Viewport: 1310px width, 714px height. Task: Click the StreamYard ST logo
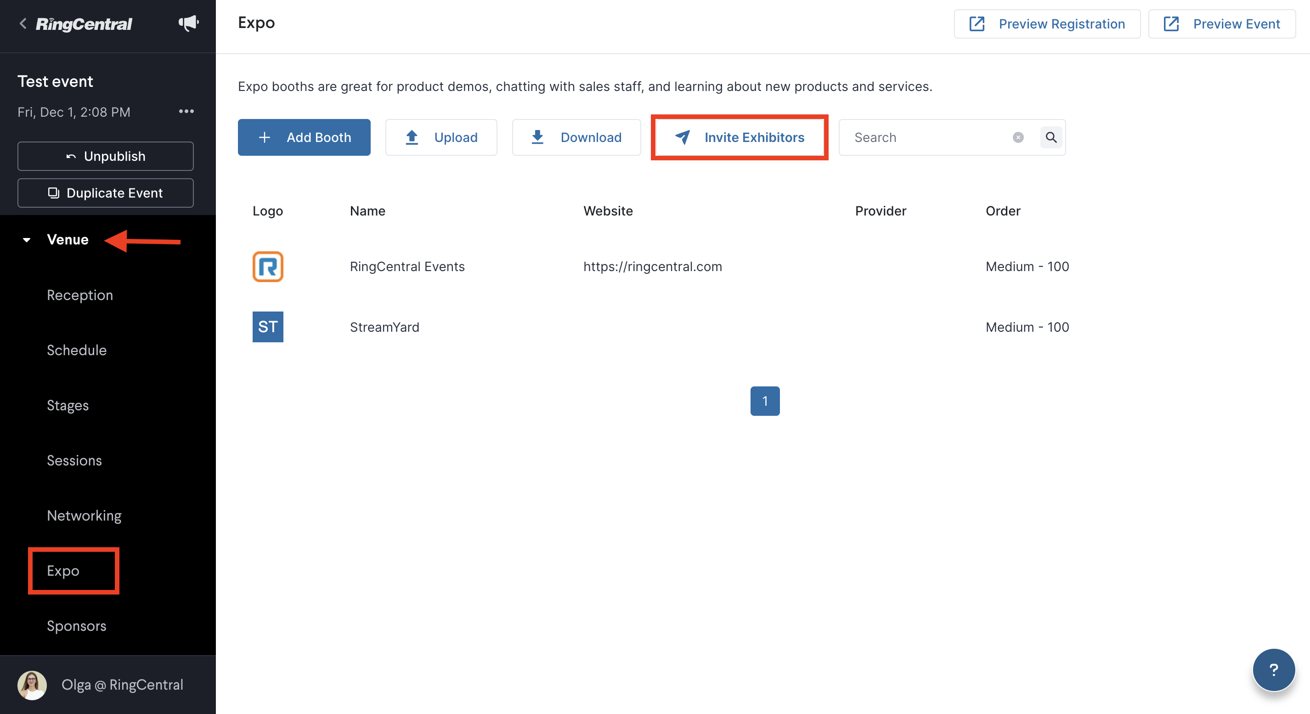tap(268, 327)
